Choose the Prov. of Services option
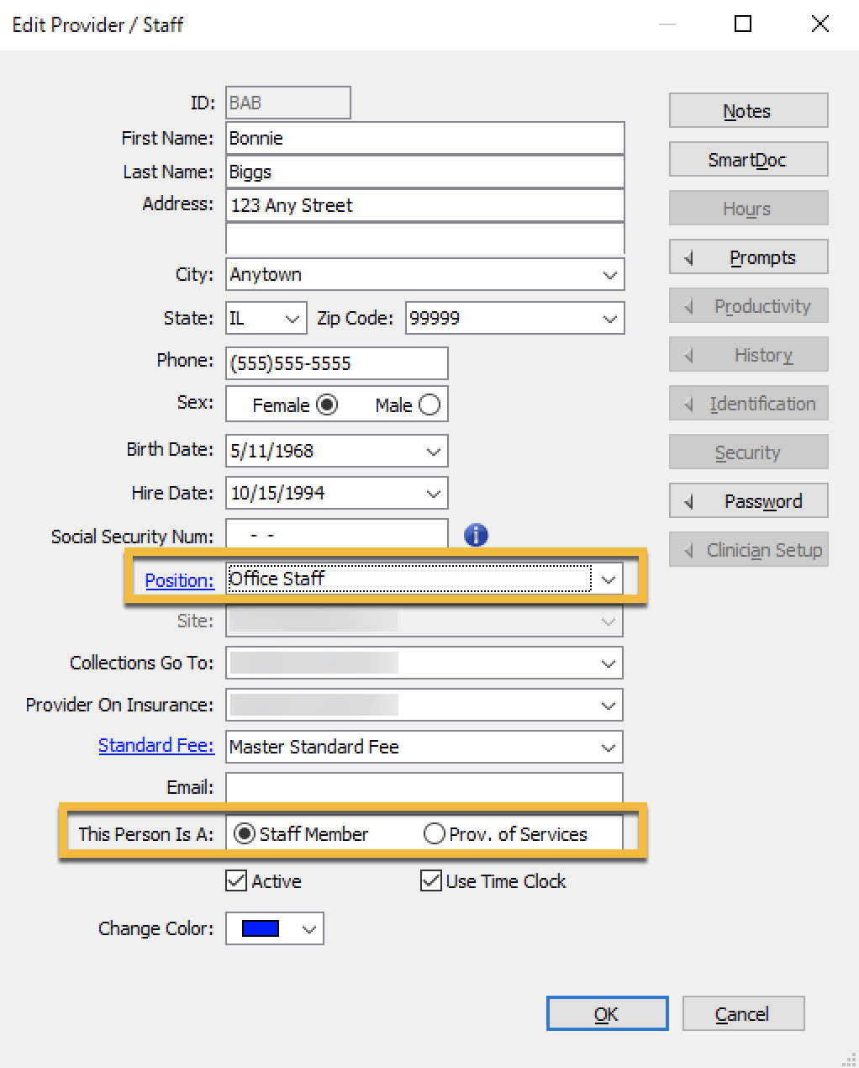Viewport: 859px width, 1068px height. pos(434,834)
